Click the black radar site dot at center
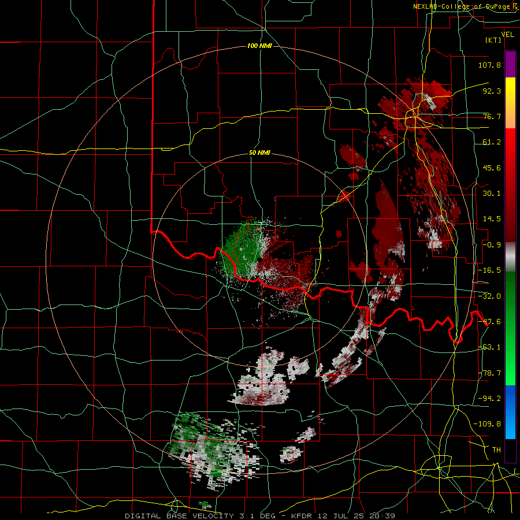520x520 pixels. click(x=259, y=260)
